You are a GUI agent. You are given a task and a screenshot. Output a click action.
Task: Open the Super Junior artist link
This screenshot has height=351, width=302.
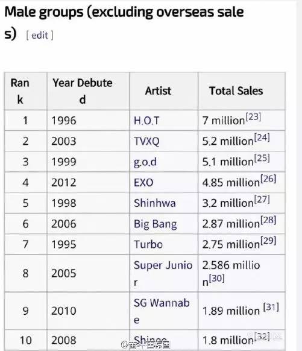click(163, 274)
